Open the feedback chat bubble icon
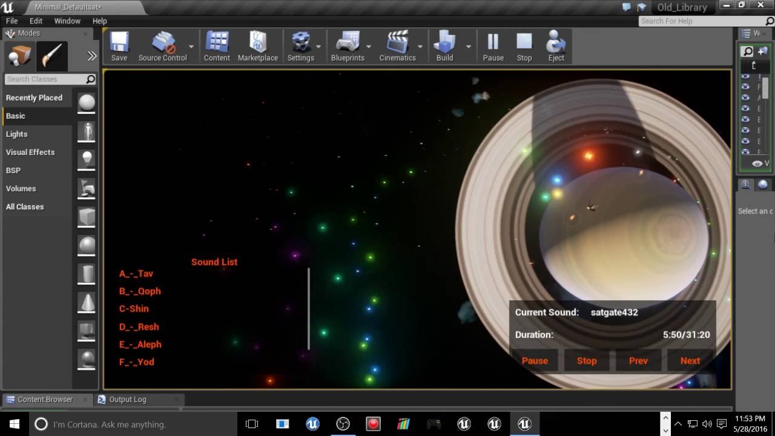Viewport: 775px width, 436px height. [x=627, y=7]
